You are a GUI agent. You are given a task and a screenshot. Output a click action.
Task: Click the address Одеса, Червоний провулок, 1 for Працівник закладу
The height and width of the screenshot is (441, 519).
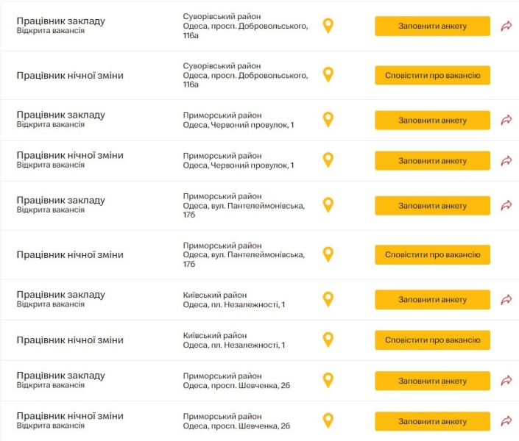pos(238,125)
